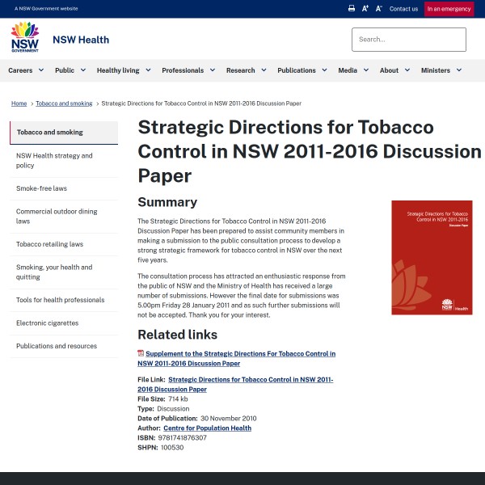
Task: Increase text size with A+ icon
Action: click(365, 9)
